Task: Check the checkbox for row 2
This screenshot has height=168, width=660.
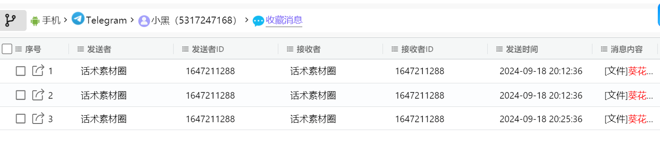Action: click(21, 95)
